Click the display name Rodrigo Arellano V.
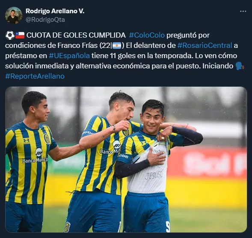 coord(55,11)
